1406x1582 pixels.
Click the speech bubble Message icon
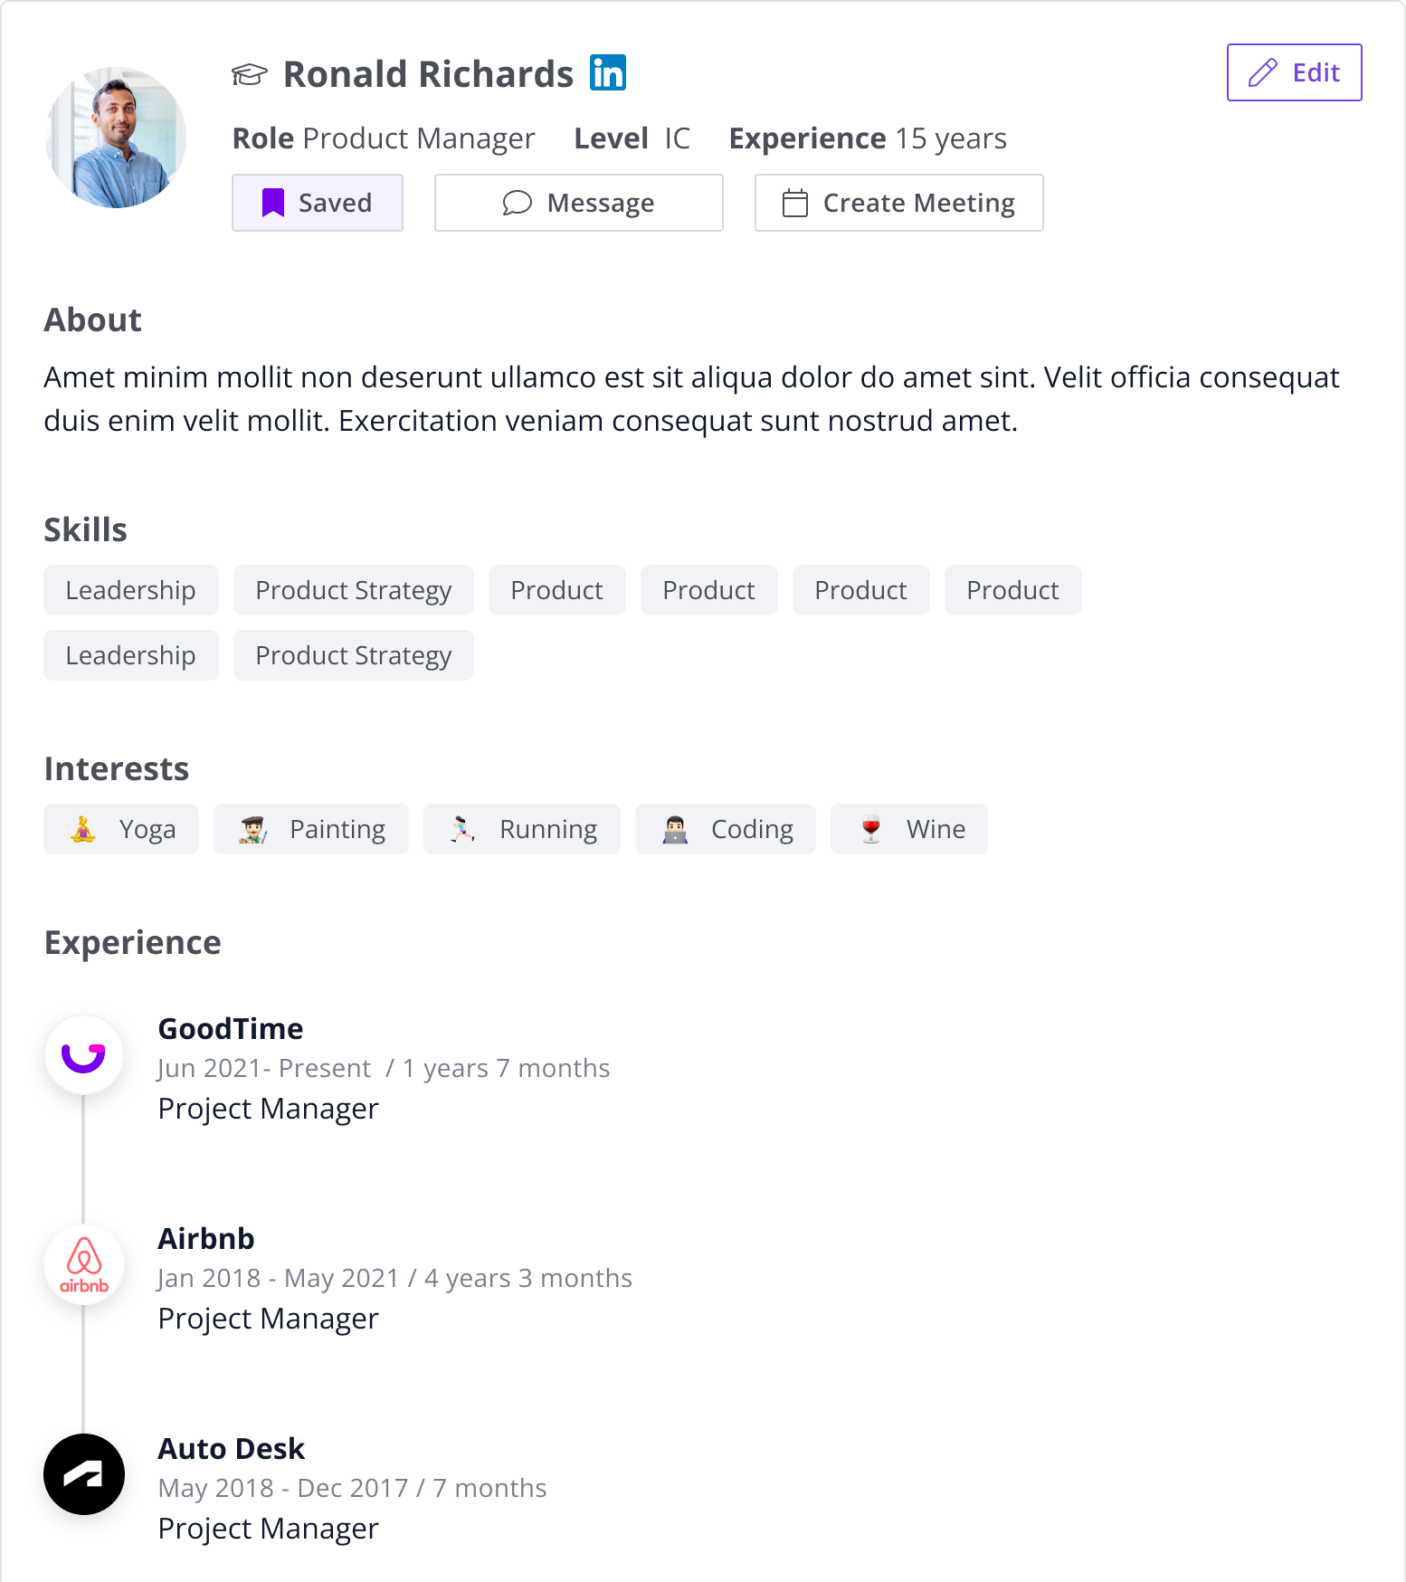(517, 203)
